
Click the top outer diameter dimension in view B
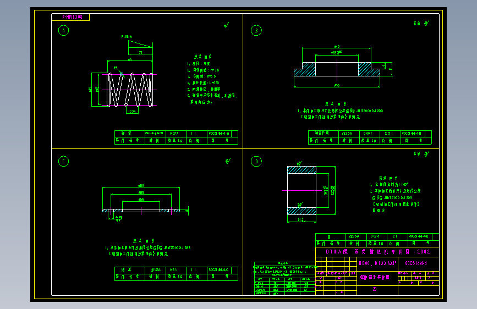click(337, 47)
